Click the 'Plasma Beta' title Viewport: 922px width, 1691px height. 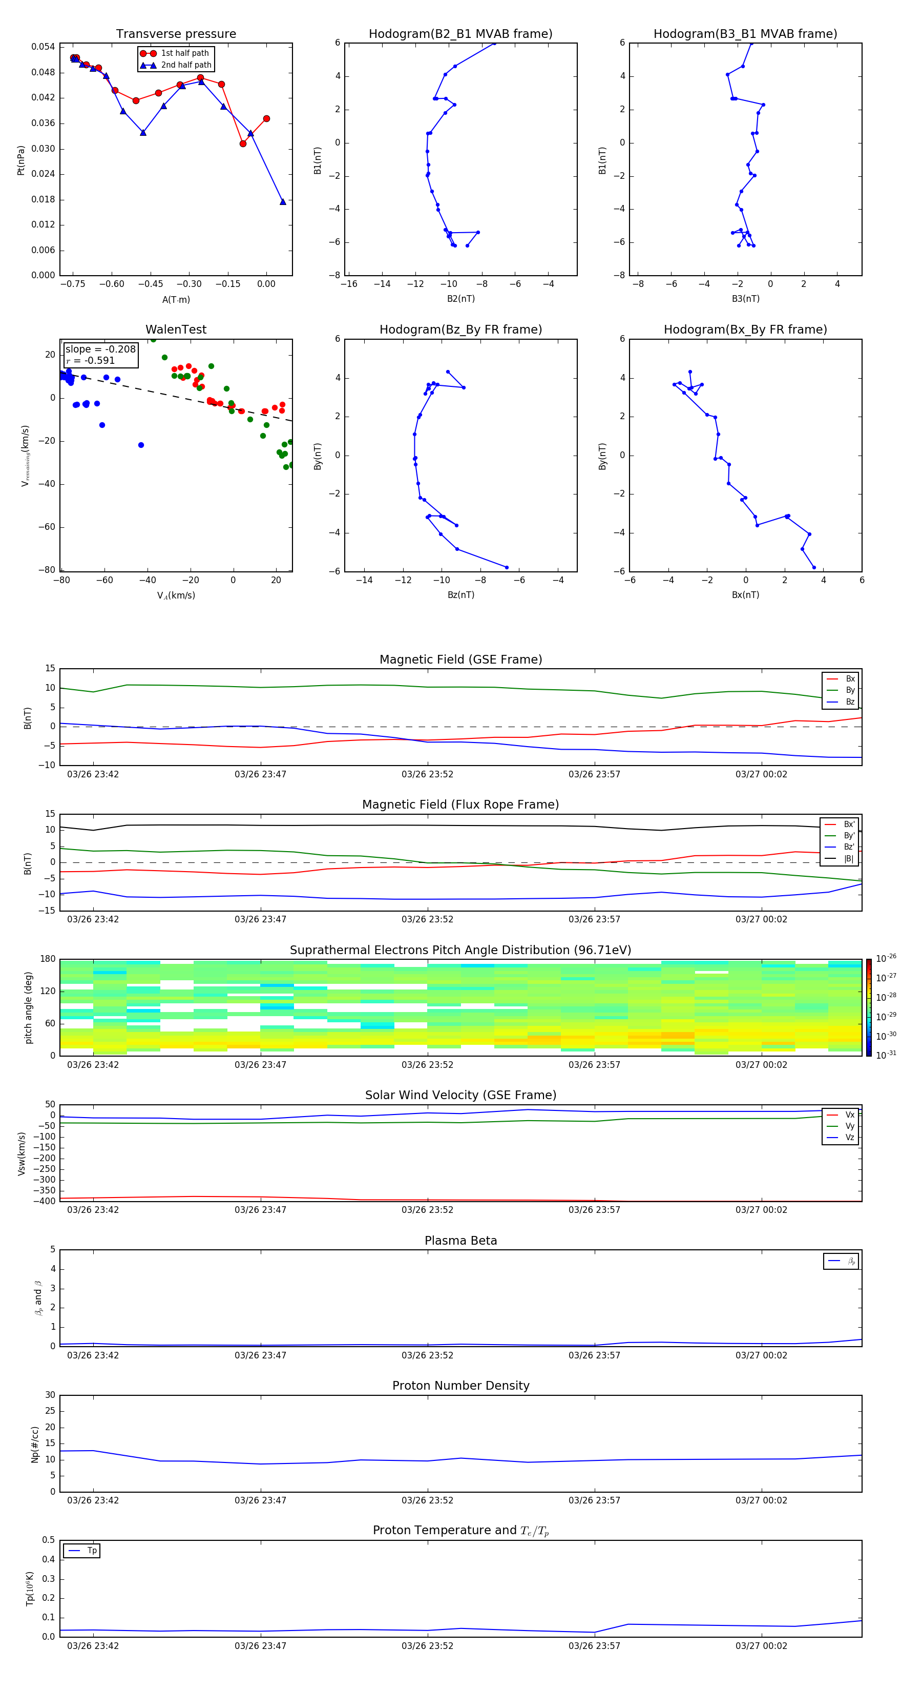460,1241
